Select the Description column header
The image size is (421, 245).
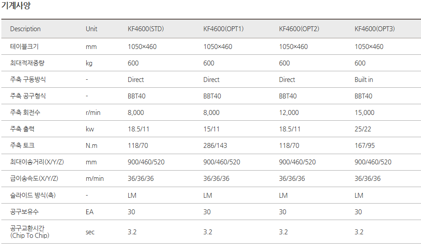[25, 29]
